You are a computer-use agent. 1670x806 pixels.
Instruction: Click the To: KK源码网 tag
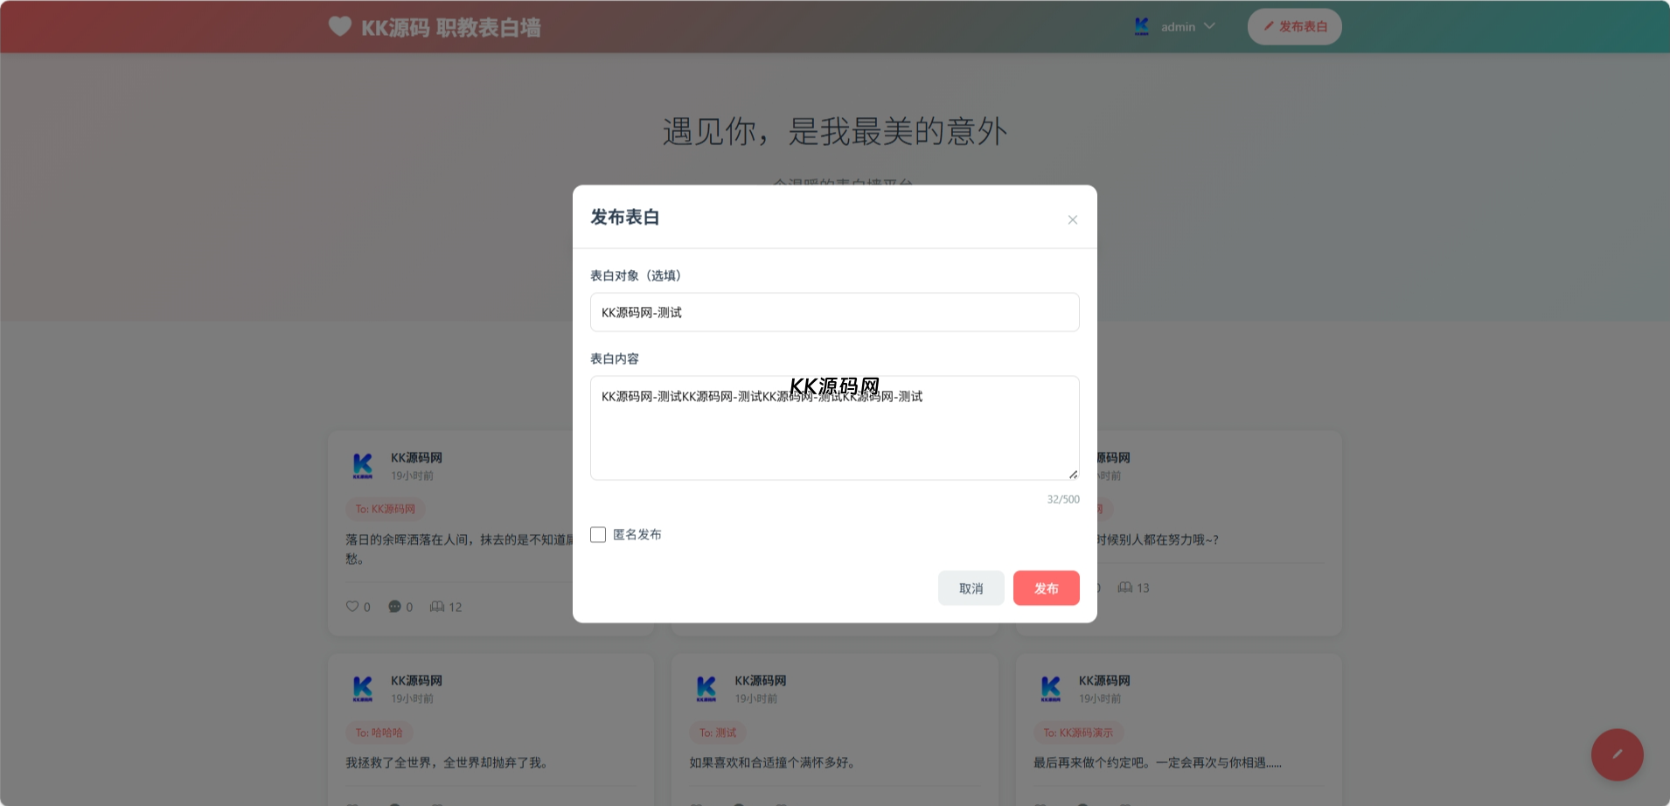(385, 509)
